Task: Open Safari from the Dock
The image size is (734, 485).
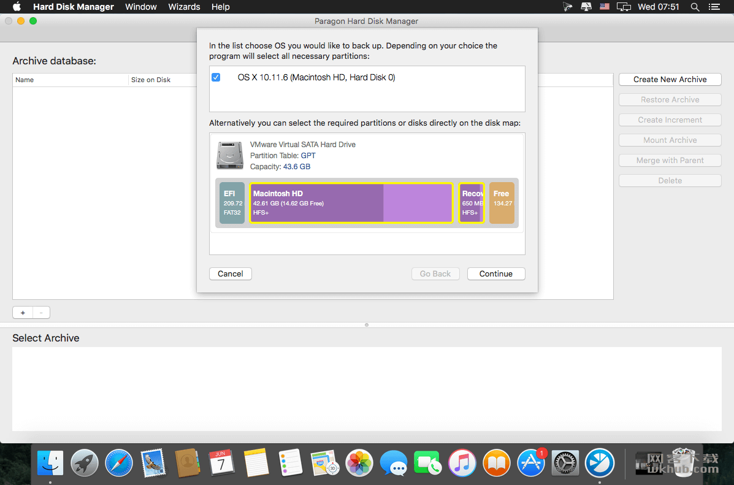Action: [x=119, y=463]
